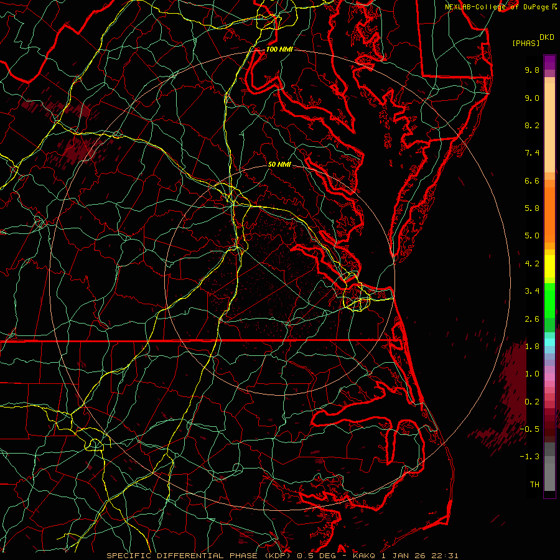Select the 1.8 scale label
The width and height of the screenshot is (560, 560).
532,347
